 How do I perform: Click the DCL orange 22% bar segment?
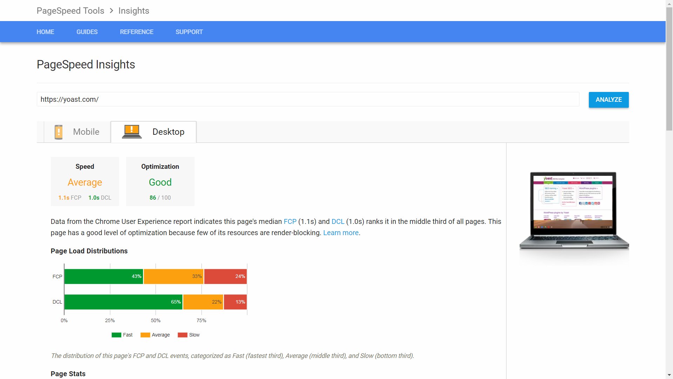point(203,302)
